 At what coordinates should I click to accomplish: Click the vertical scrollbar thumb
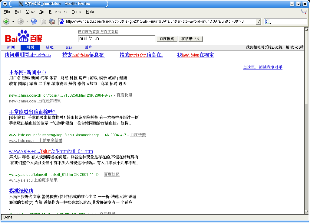(307, 68)
